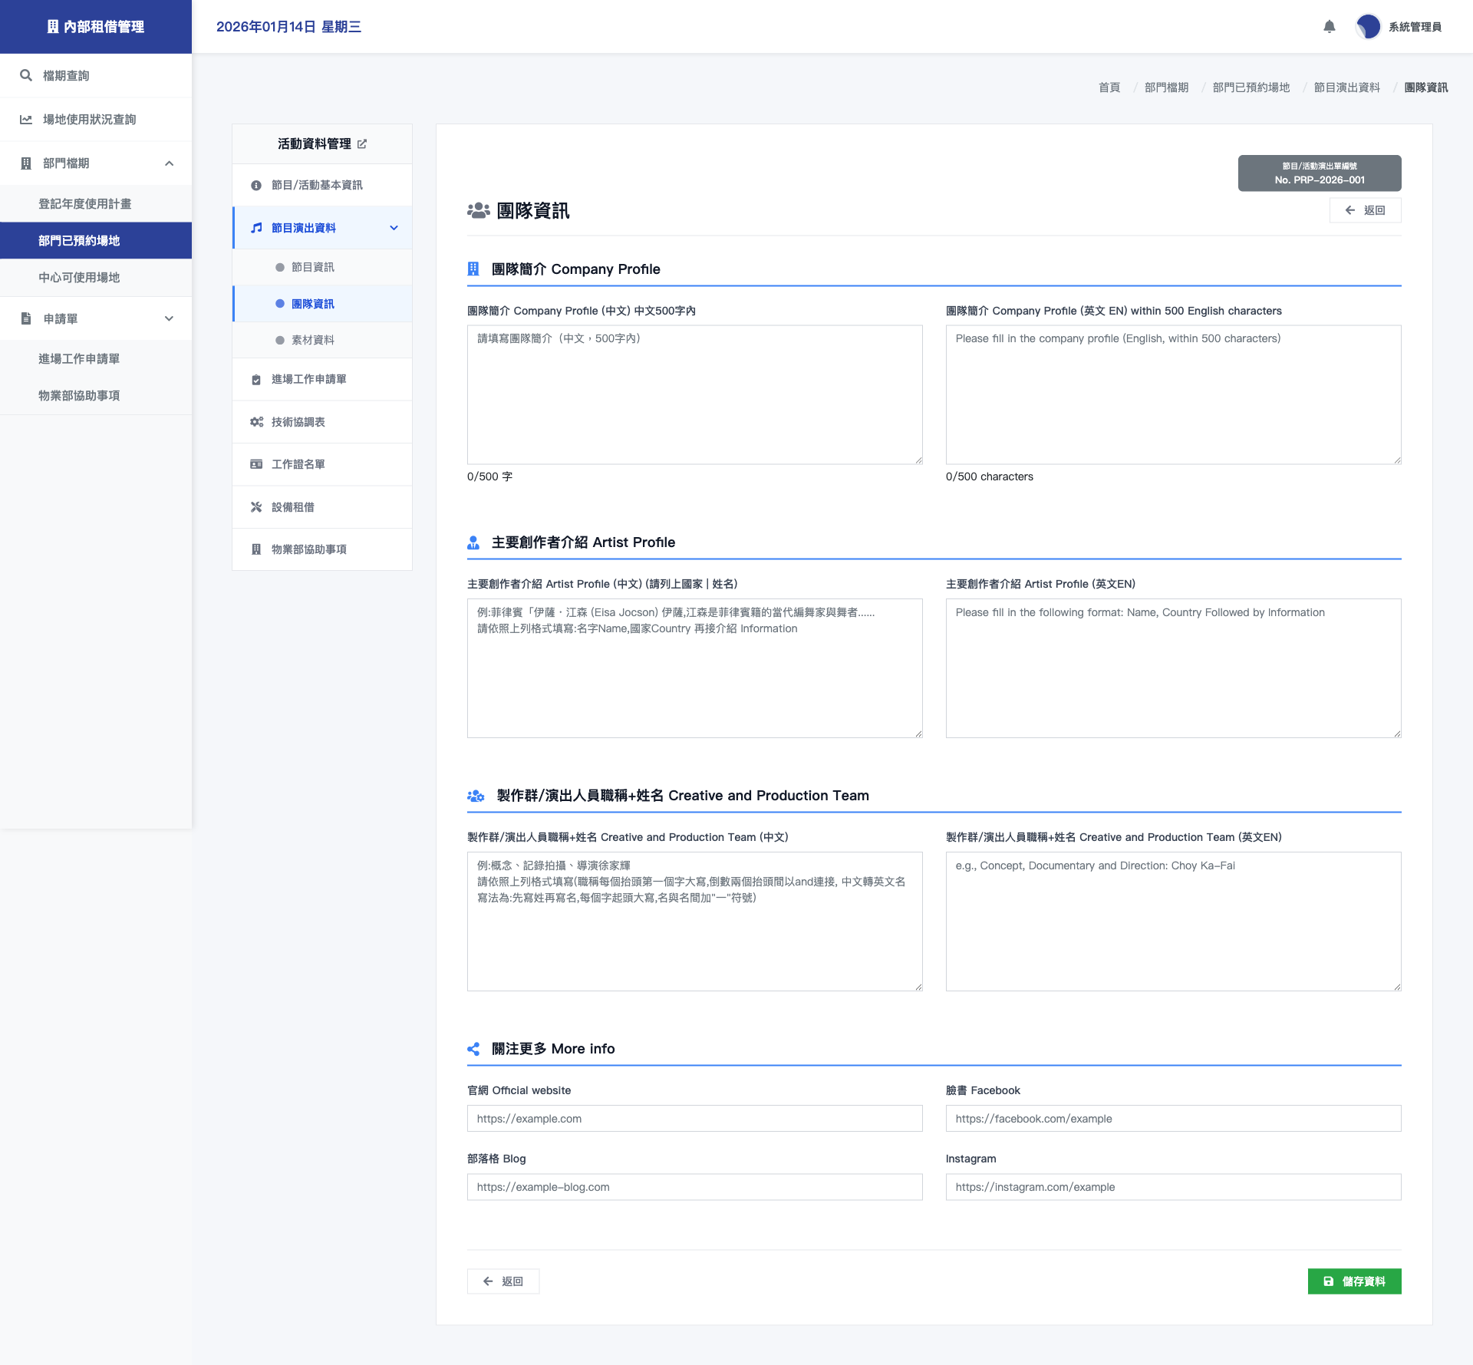The height and width of the screenshot is (1365, 1473).
Task: Expand the 申請單 sidebar chevron
Action: click(169, 318)
